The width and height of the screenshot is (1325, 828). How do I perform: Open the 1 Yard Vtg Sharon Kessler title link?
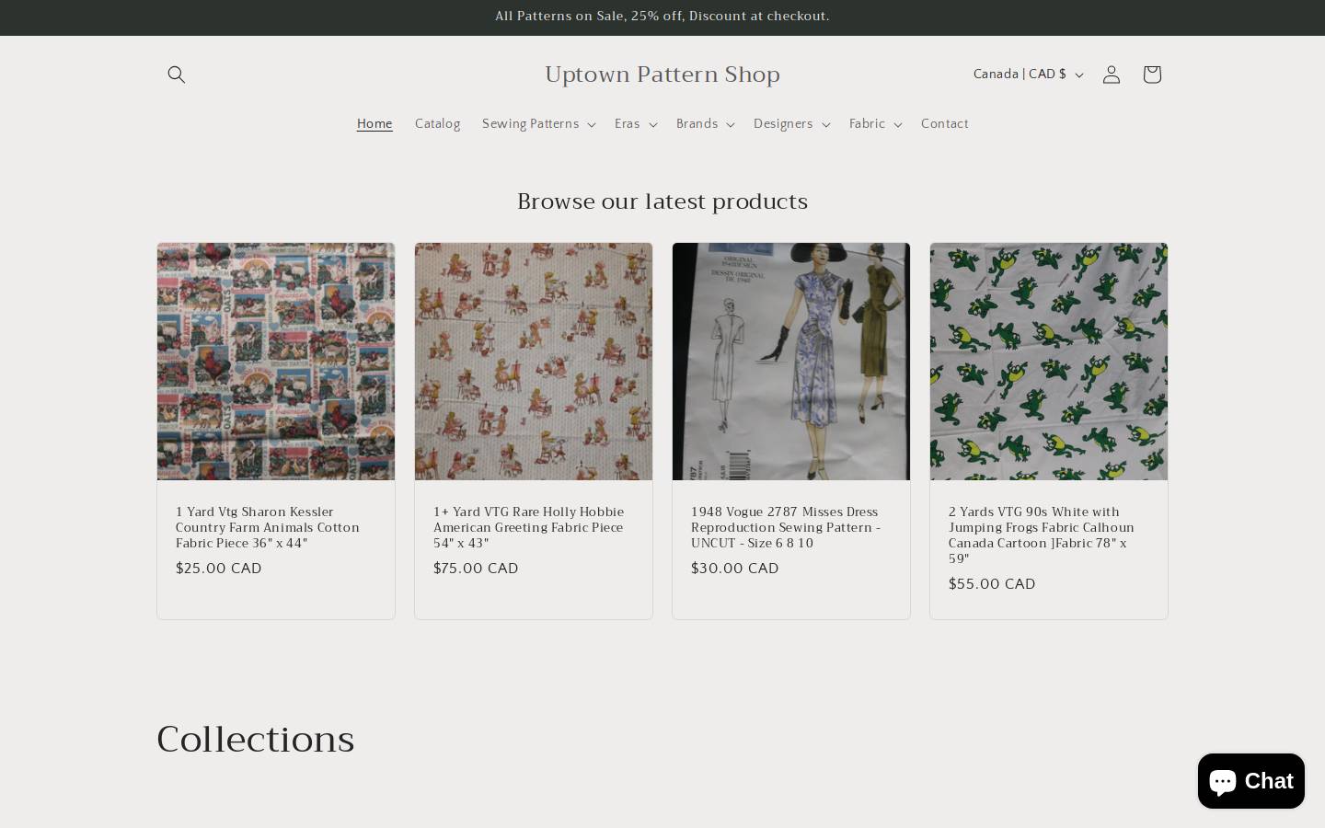pos(268,527)
